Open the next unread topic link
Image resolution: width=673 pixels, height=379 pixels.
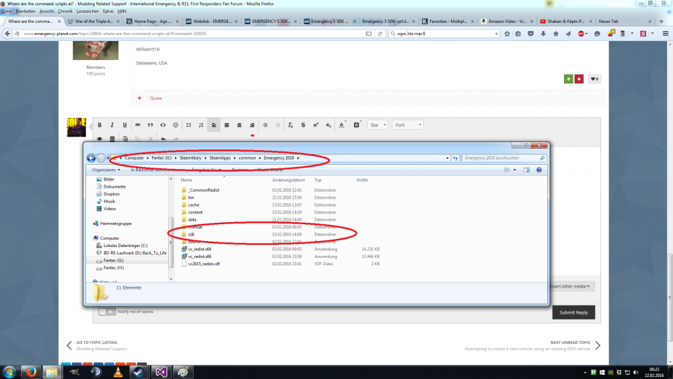tap(532, 345)
